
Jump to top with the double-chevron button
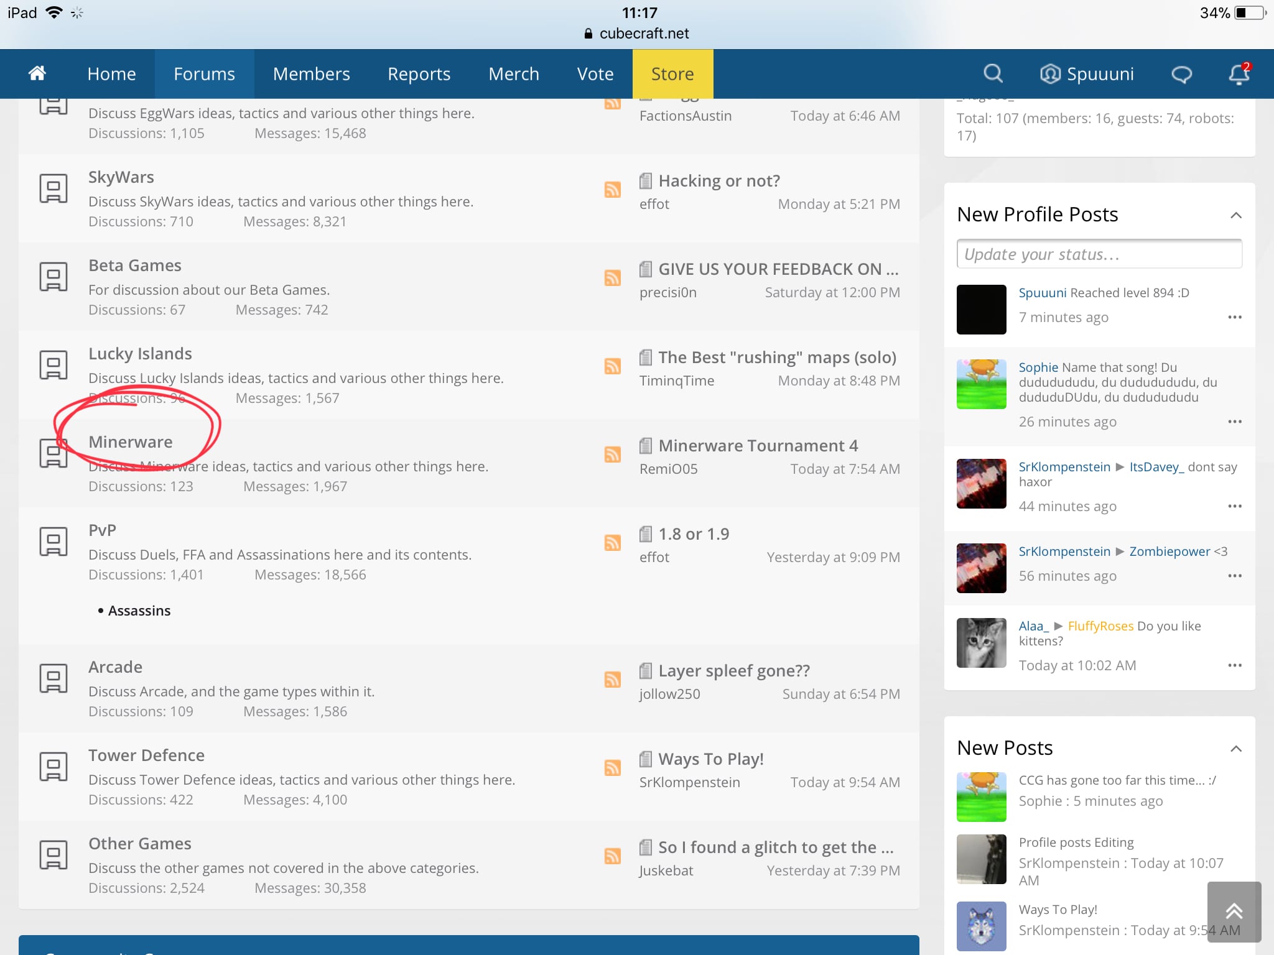pyautogui.click(x=1234, y=911)
